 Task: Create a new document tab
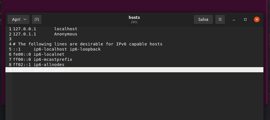(x=37, y=20)
